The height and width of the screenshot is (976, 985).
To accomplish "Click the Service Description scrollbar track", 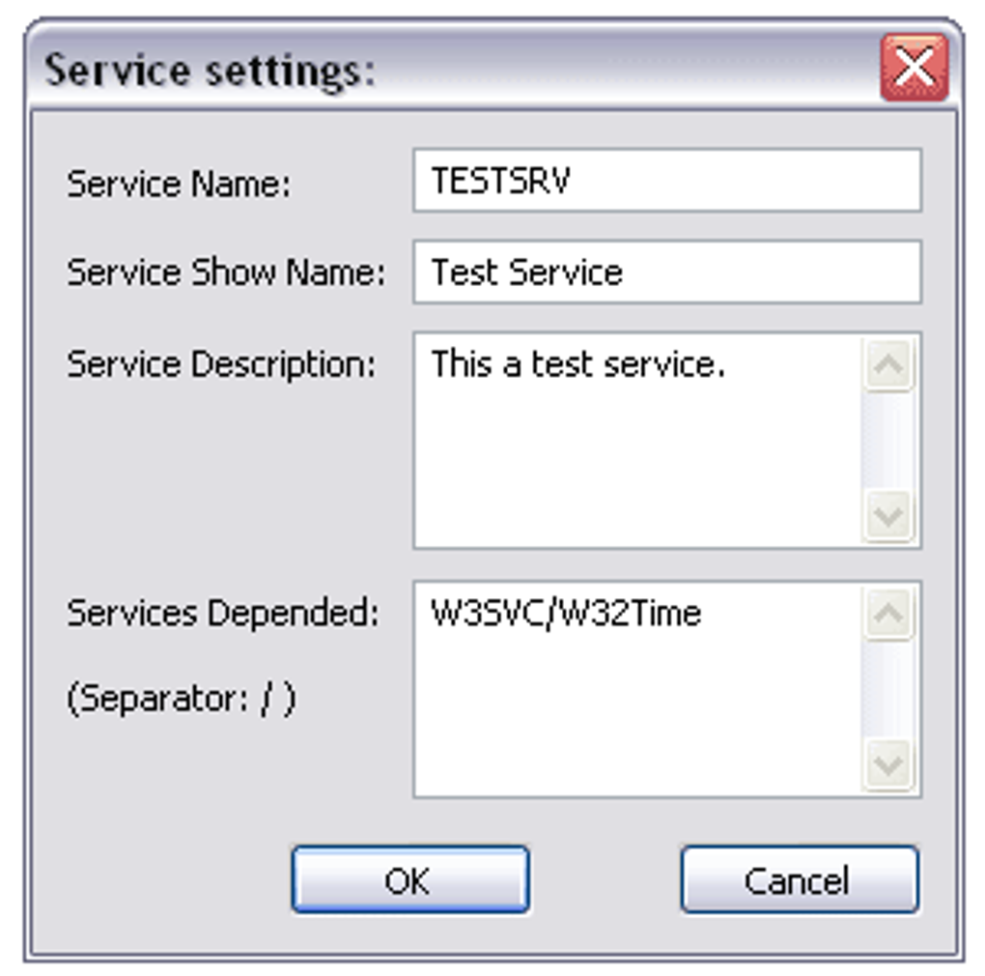I will point(887,441).
